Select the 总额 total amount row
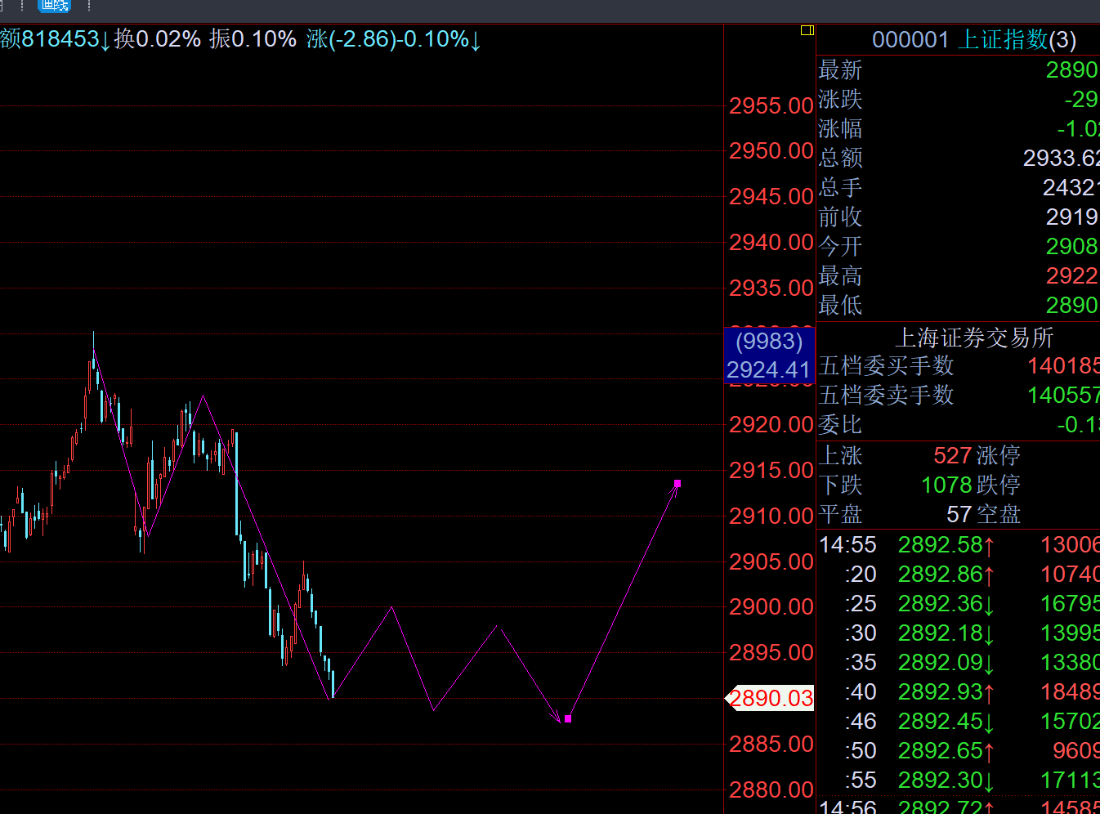1100x814 pixels. tap(959, 158)
